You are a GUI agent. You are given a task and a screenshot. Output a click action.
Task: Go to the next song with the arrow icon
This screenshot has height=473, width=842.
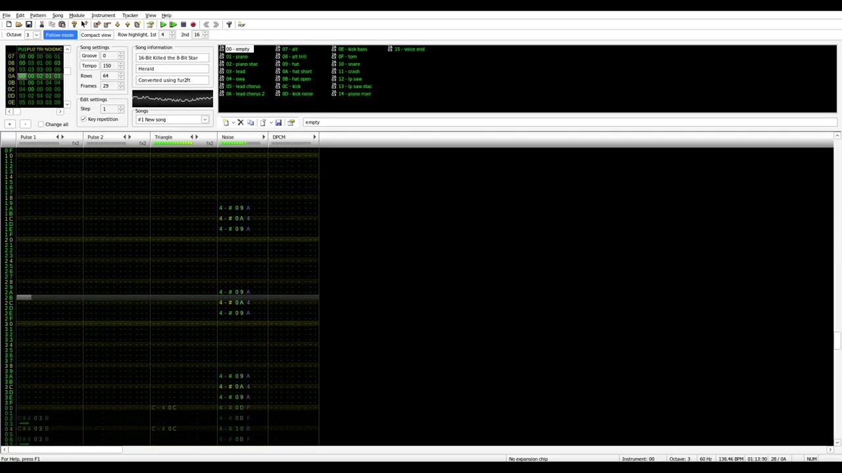[216, 24]
